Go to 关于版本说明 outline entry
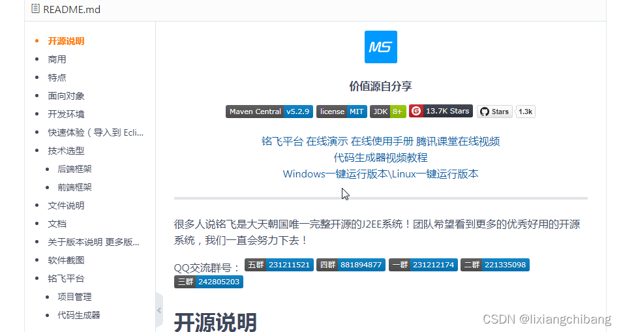 click(93, 242)
